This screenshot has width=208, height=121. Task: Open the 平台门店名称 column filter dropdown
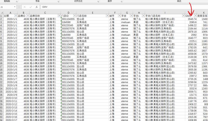pos(183,16)
